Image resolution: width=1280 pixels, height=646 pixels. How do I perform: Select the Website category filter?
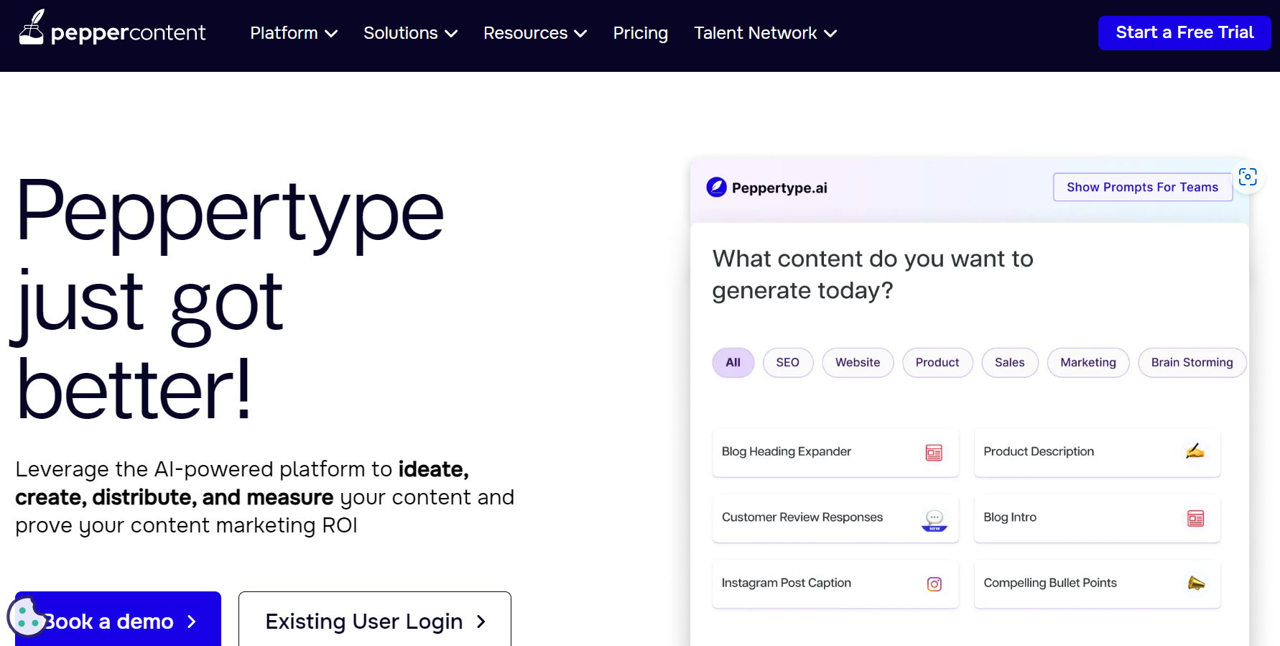click(858, 362)
